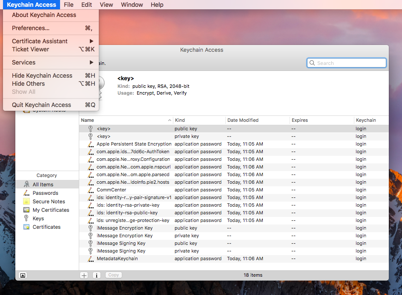Sort by the Keychain column header
Image resolution: width=402 pixels, height=295 pixels.
[x=371, y=120]
